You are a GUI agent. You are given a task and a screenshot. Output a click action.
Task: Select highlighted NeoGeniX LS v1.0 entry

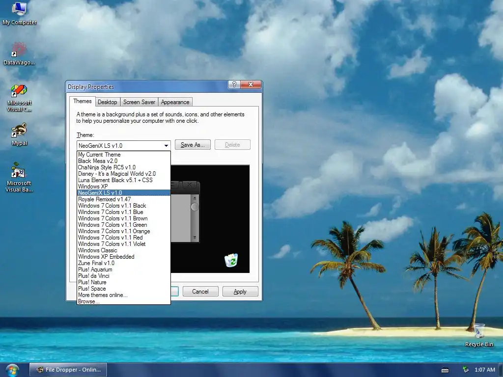coord(123,193)
